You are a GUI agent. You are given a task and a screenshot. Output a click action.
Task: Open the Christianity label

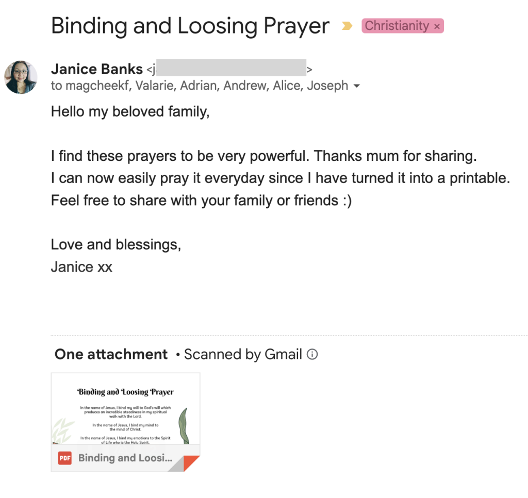click(x=397, y=26)
